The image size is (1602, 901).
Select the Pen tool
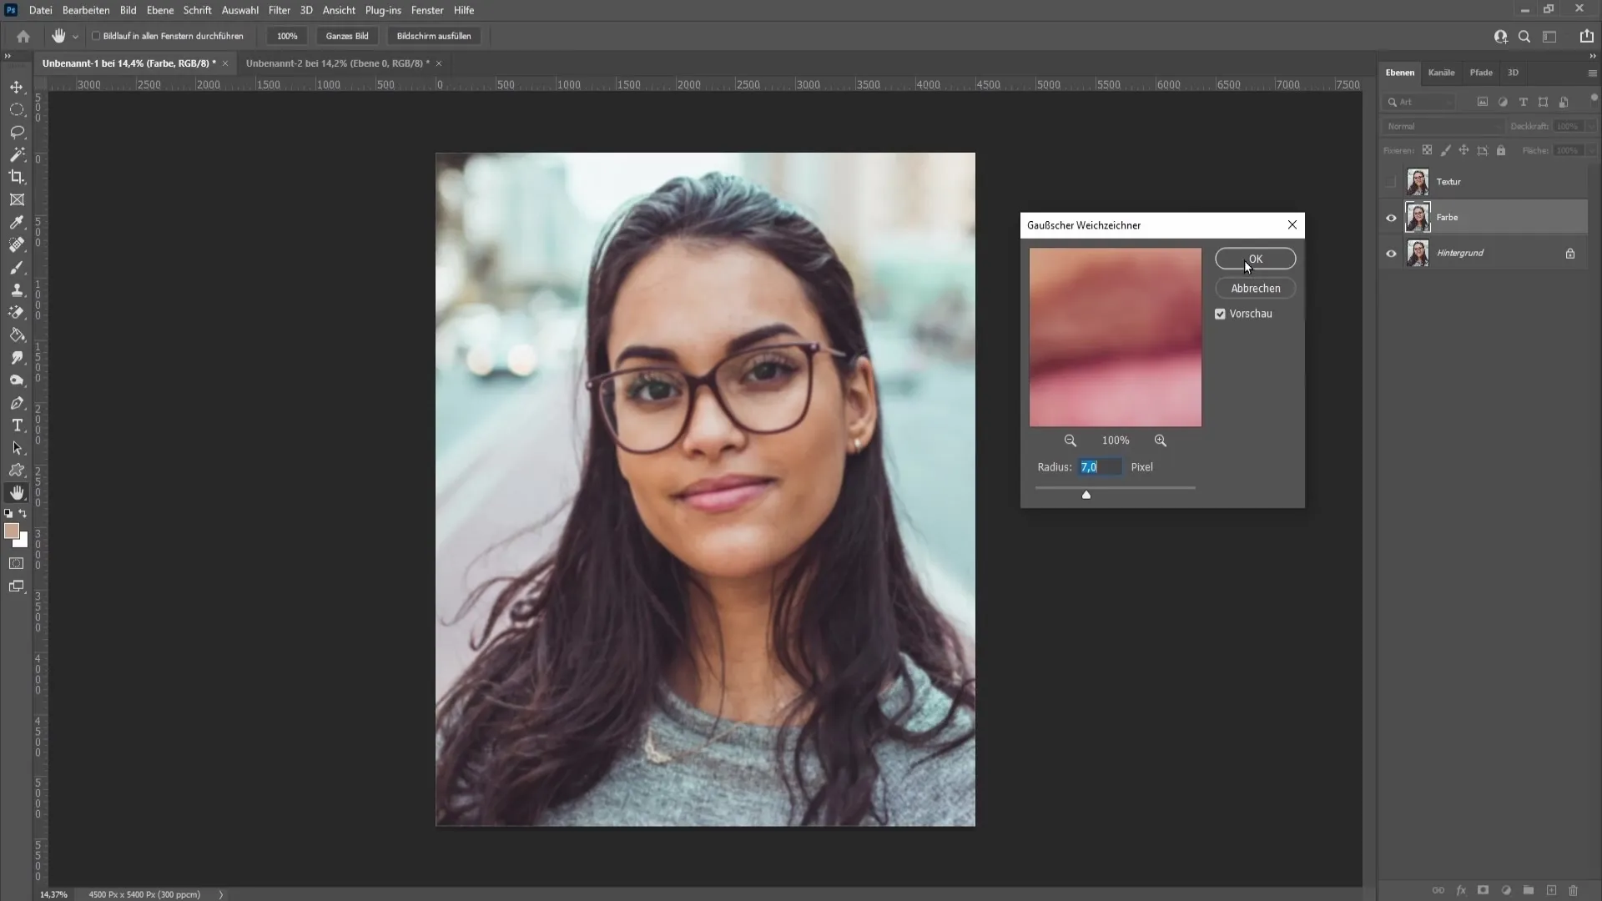[x=17, y=403]
